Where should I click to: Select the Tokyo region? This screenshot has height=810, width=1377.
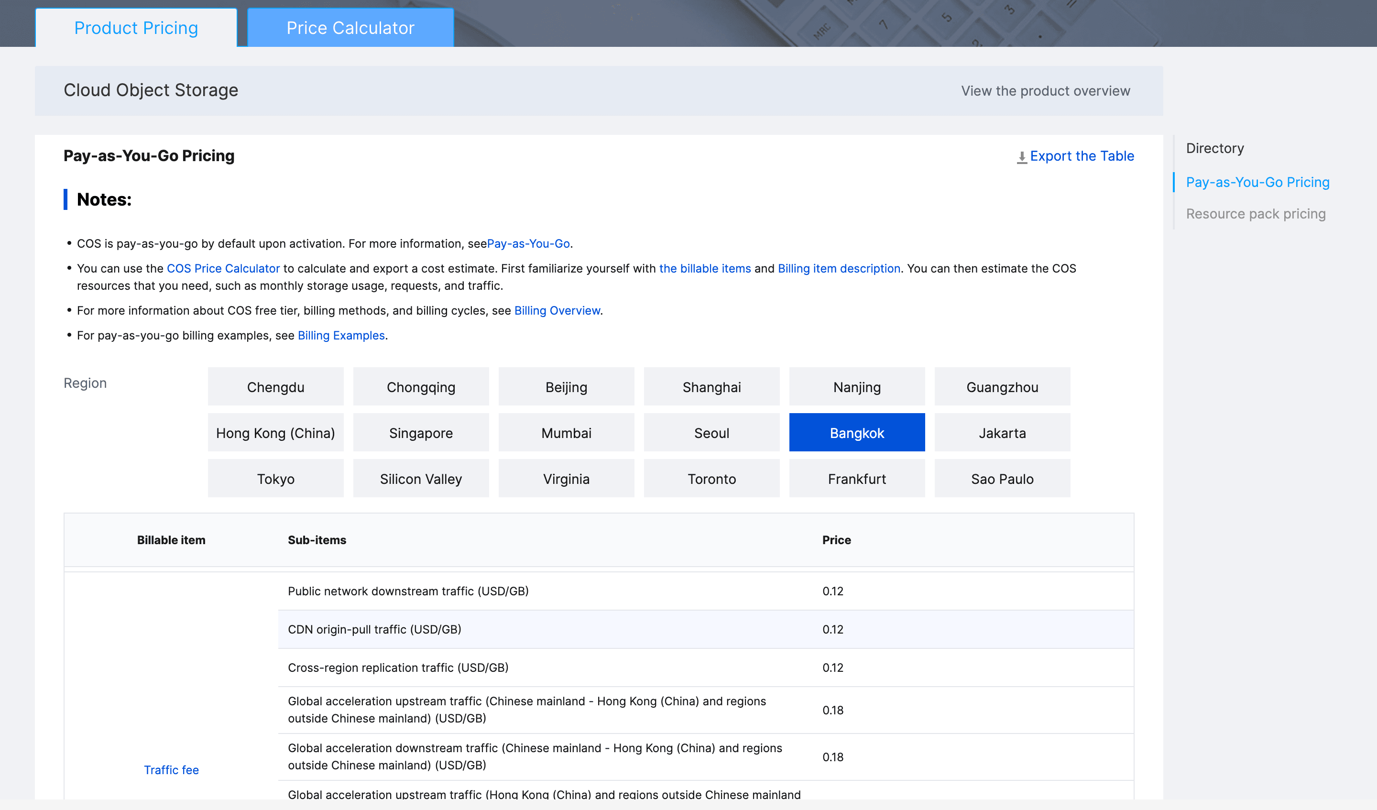pyautogui.click(x=275, y=479)
